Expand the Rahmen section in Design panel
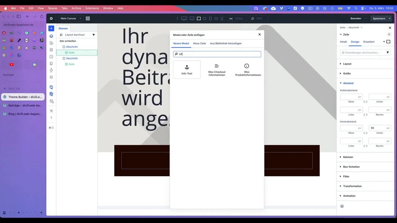397x223 pixels. click(x=348, y=157)
